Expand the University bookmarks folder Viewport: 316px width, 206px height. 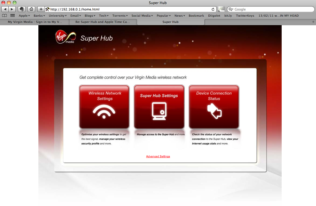tap(58, 15)
